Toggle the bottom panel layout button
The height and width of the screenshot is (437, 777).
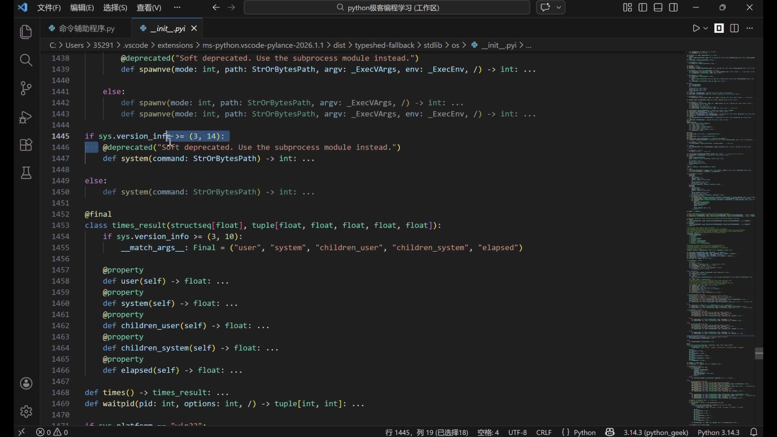(658, 7)
